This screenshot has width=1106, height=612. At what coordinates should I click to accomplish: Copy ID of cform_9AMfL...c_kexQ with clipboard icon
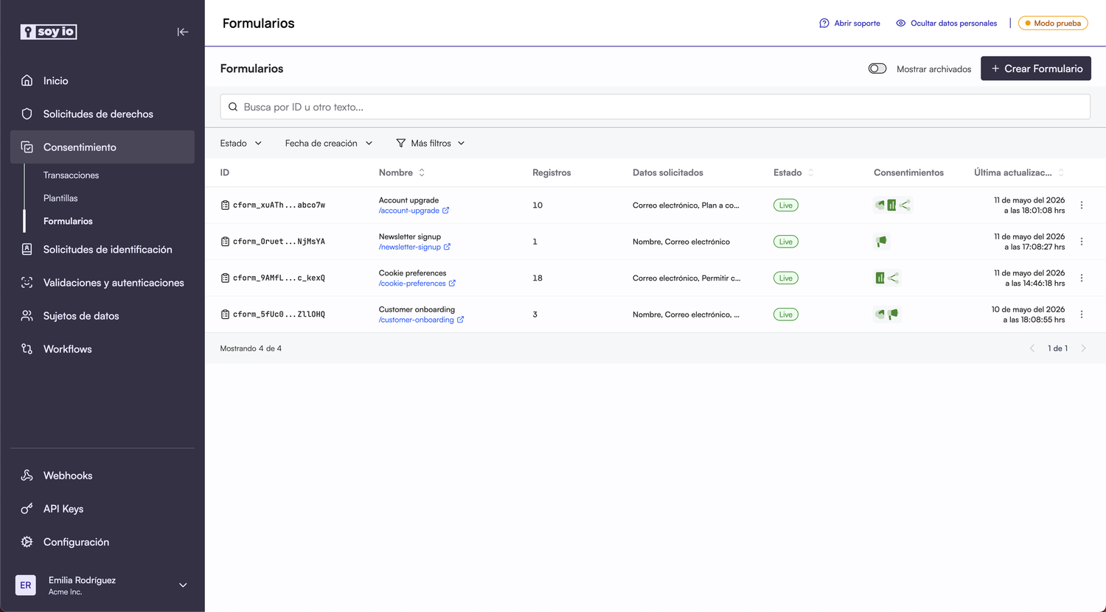point(225,278)
